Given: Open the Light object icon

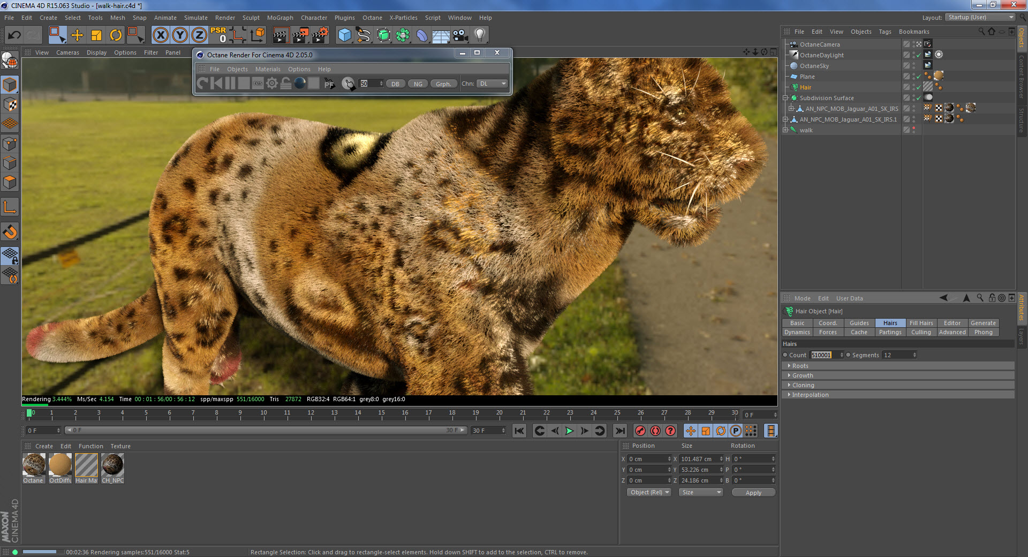Looking at the screenshot, I should tap(480, 35).
